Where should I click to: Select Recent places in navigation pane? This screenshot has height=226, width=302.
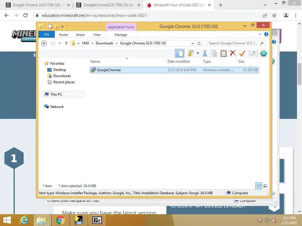pyautogui.click(x=64, y=82)
